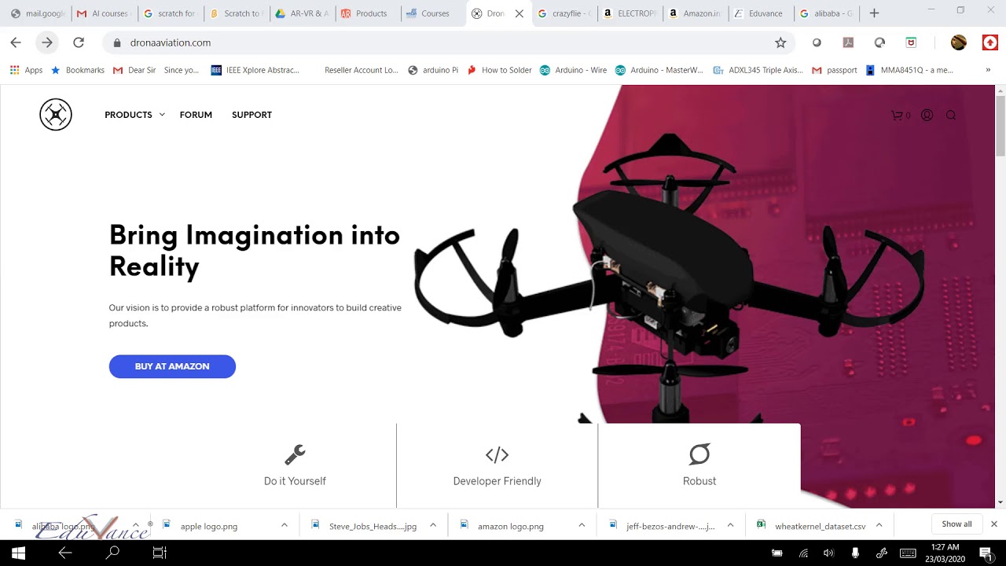Image resolution: width=1006 pixels, height=566 pixels.
Task: Bookmark this page with the star icon
Action: click(x=780, y=42)
